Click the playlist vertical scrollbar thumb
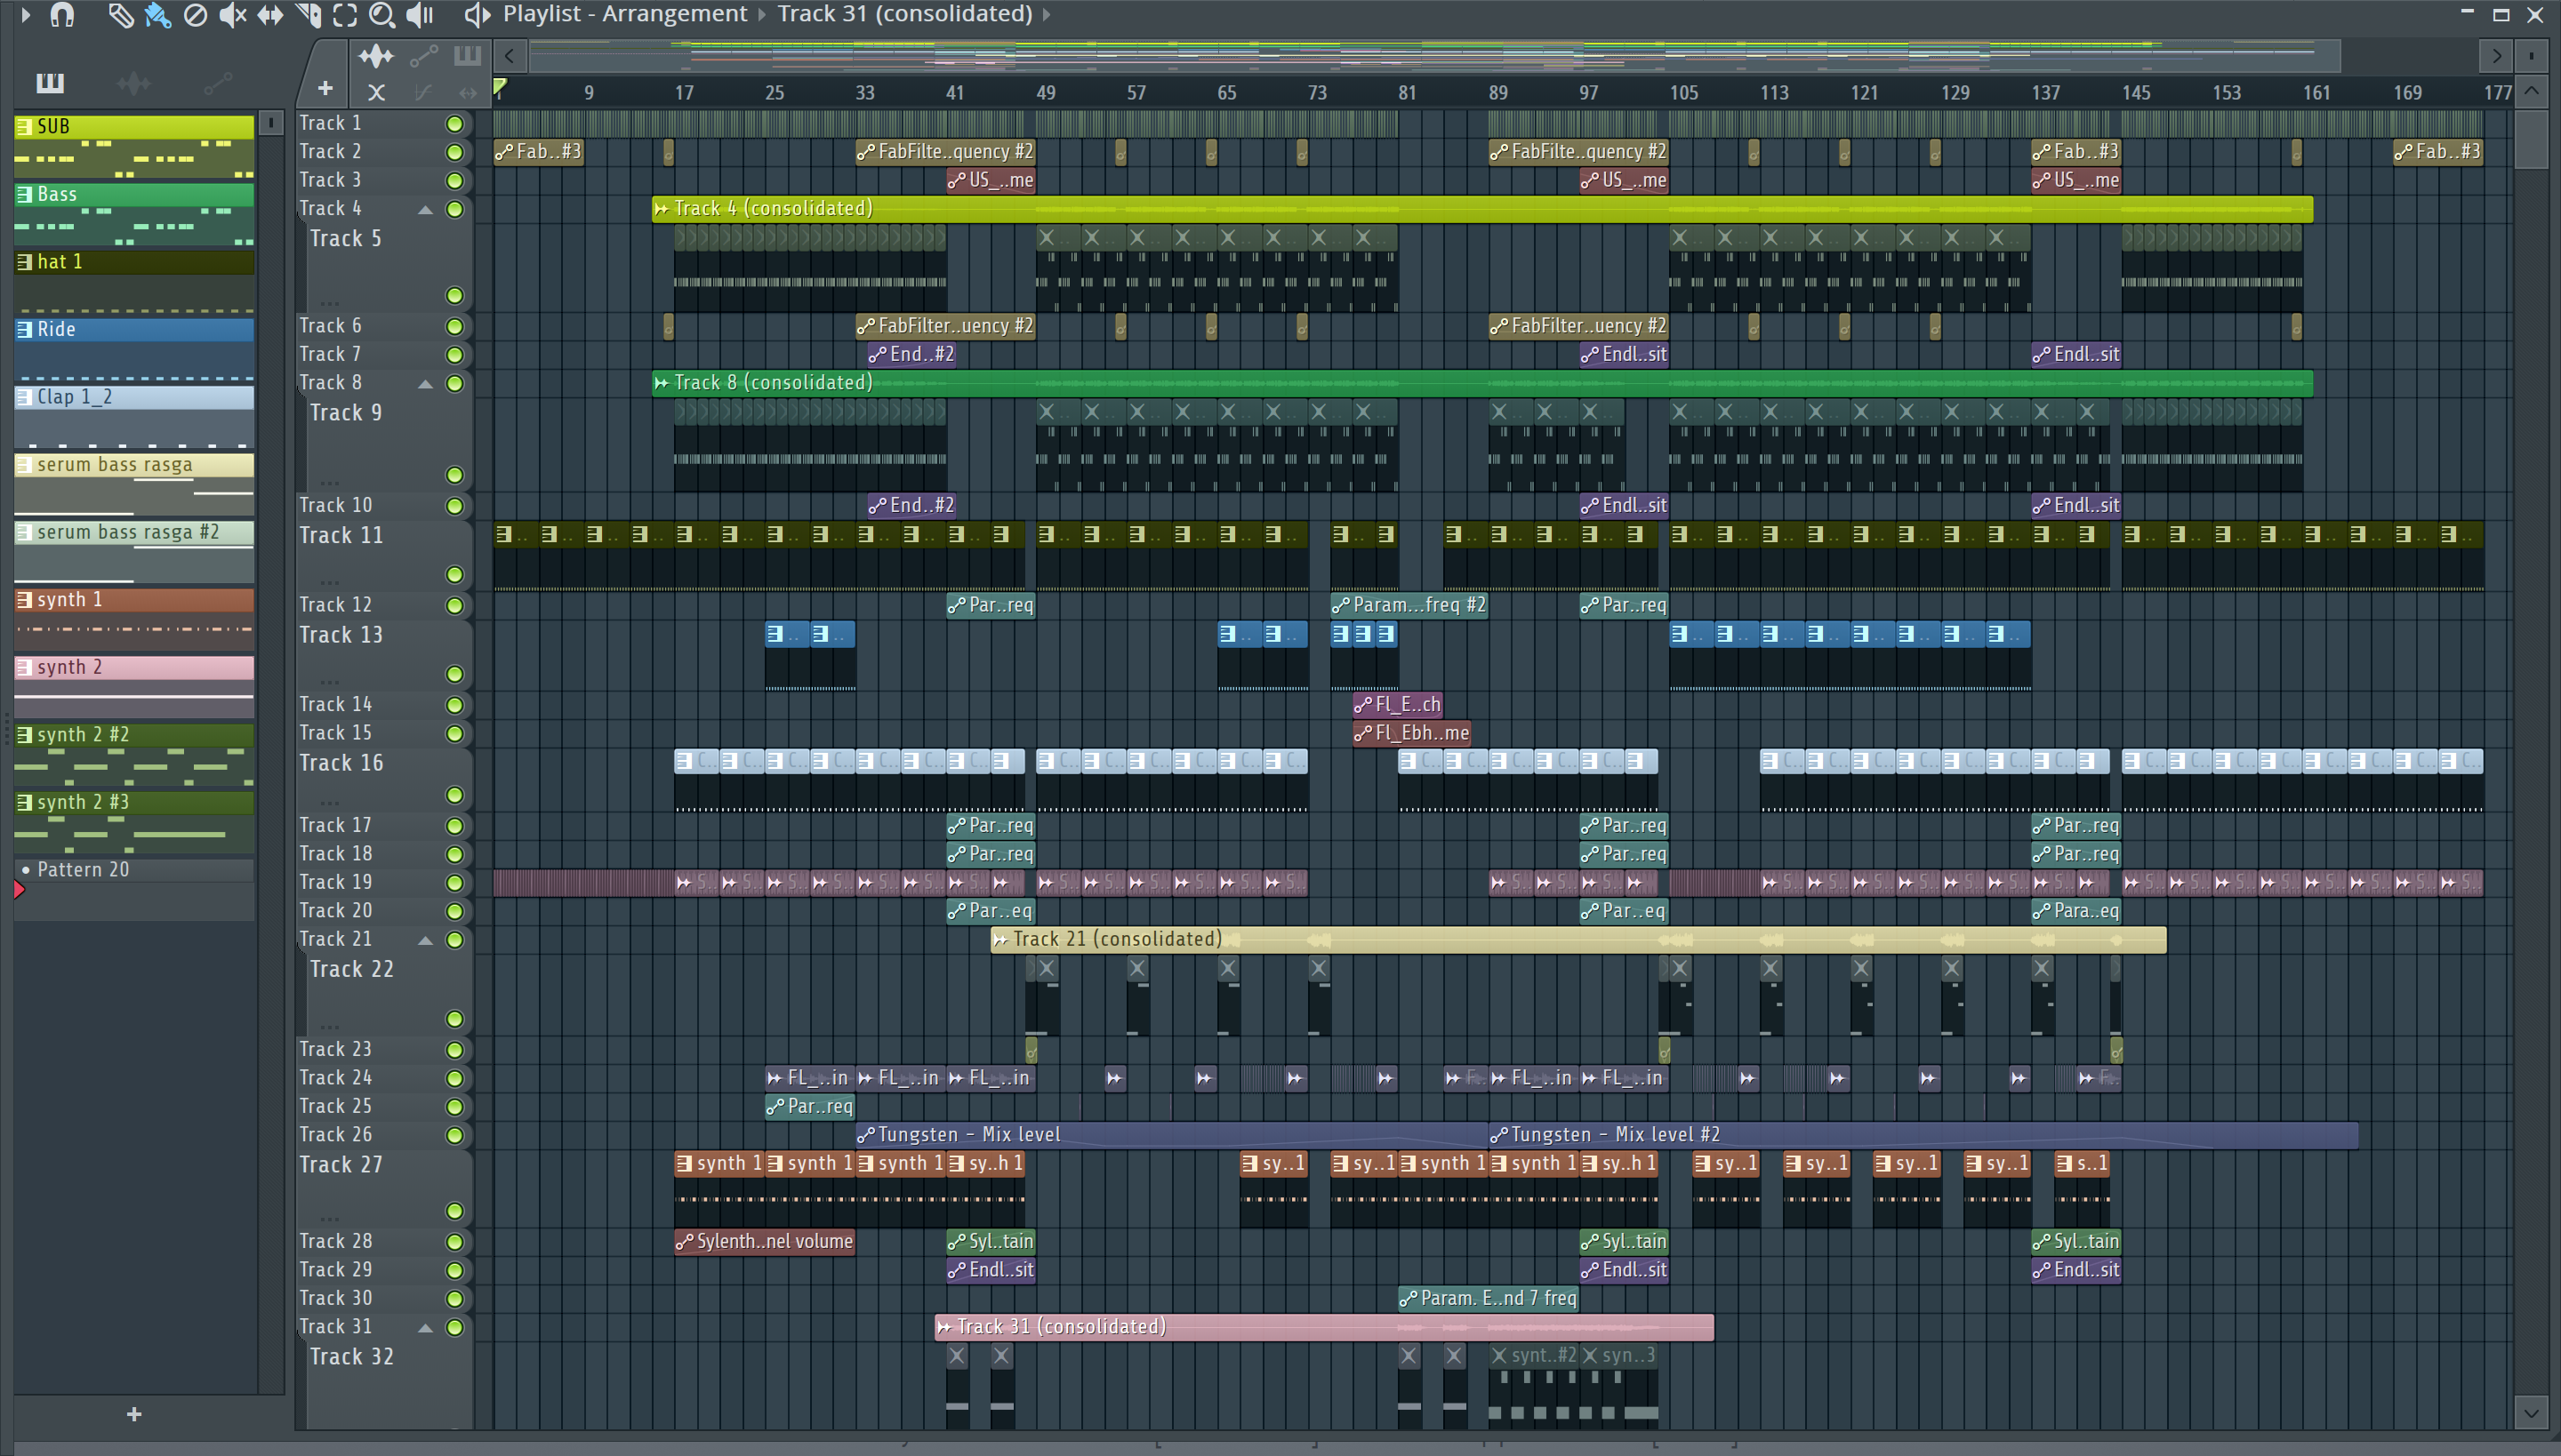The height and width of the screenshot is (1456, 2561). pos(2530,140)
